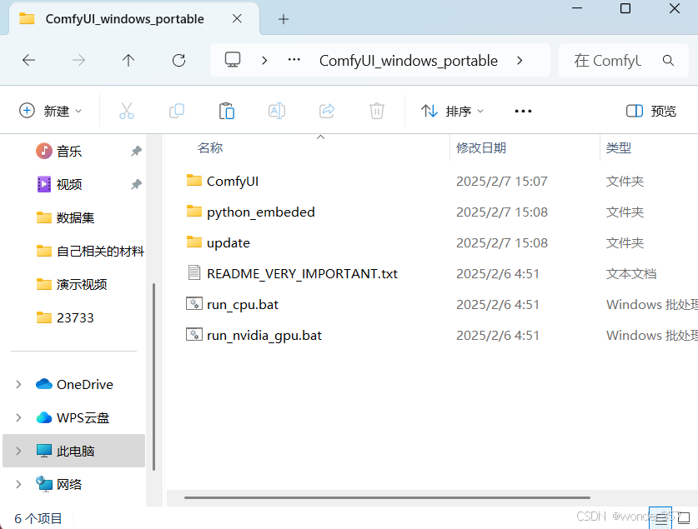Viewport: 698px width, 529px height.
Task: Click the run_nvidia_gpu.bat batch file icon
Action: point(194,334)
